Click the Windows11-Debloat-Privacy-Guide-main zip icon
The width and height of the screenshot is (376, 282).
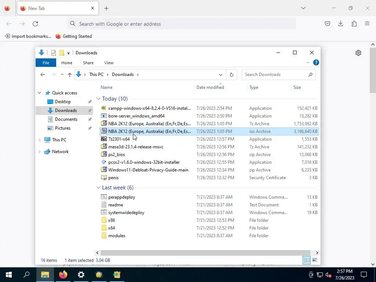point(104,170)
